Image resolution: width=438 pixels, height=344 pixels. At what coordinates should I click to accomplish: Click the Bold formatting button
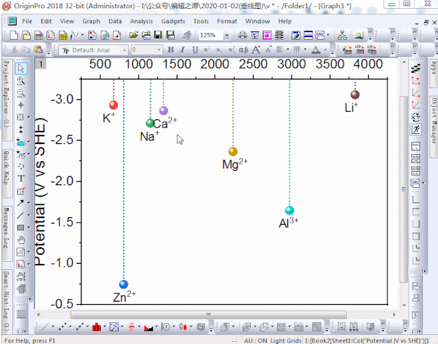[x=171, y=50]
